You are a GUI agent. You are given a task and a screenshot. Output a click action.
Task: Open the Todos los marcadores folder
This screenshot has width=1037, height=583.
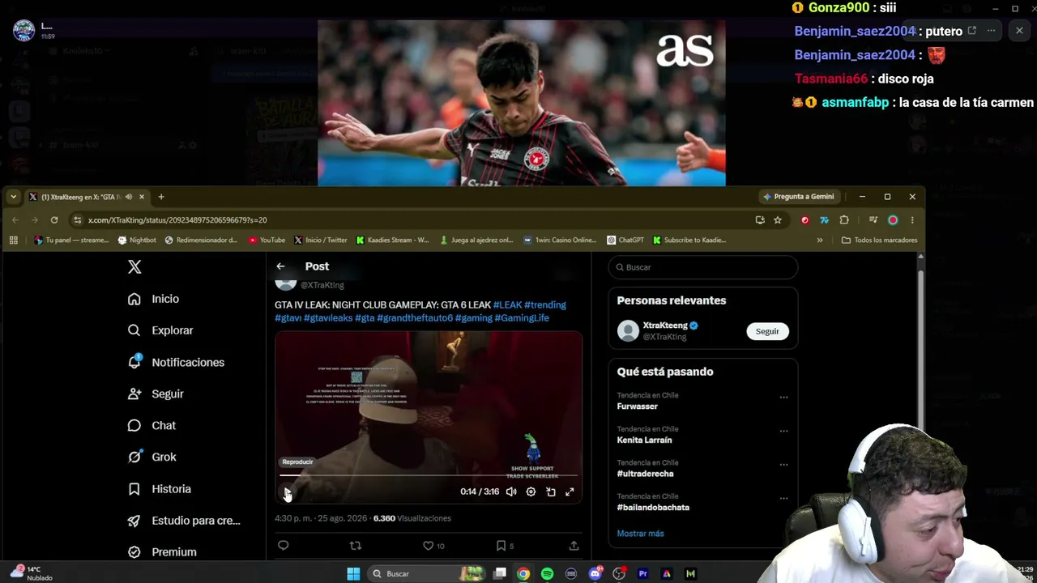tap(880, 240)
